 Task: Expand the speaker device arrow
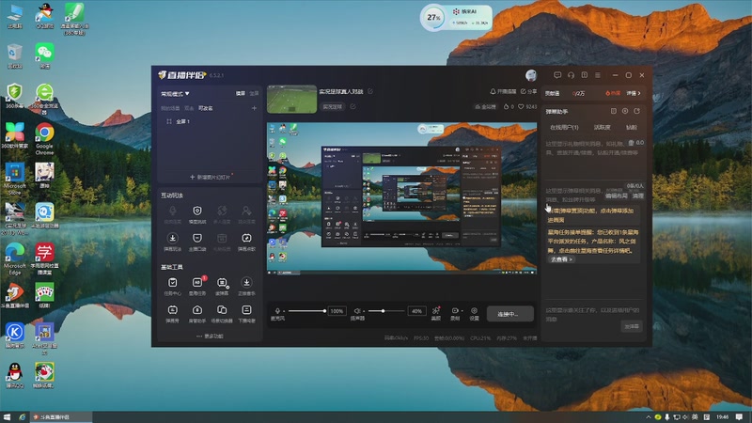tap(363, 311)
